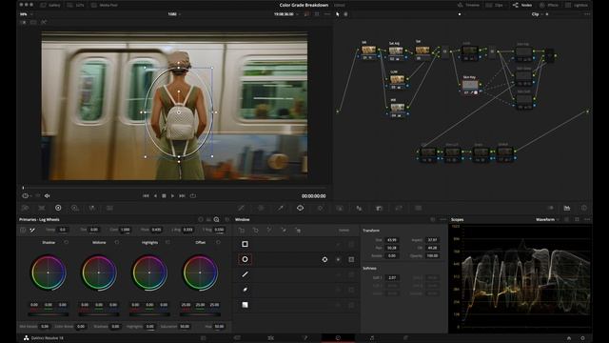The height and width of the screenshot is (343, 609).
Task: Click the Highlights master wheel slider
Action: pyautogui.click(x=149, y=314)
